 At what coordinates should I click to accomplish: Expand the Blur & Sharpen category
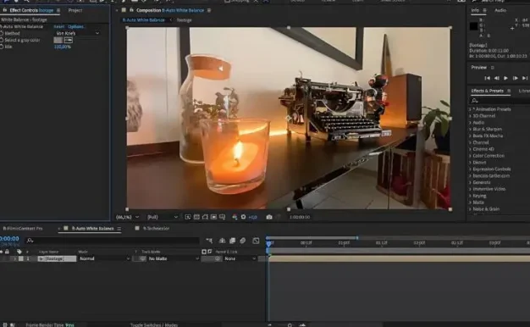pos(470,129)
